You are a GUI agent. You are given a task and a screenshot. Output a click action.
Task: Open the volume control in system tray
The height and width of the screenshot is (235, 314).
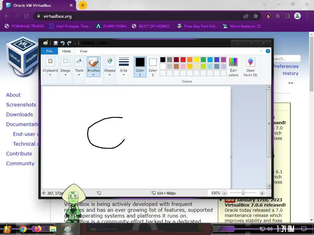pos(270,229)
